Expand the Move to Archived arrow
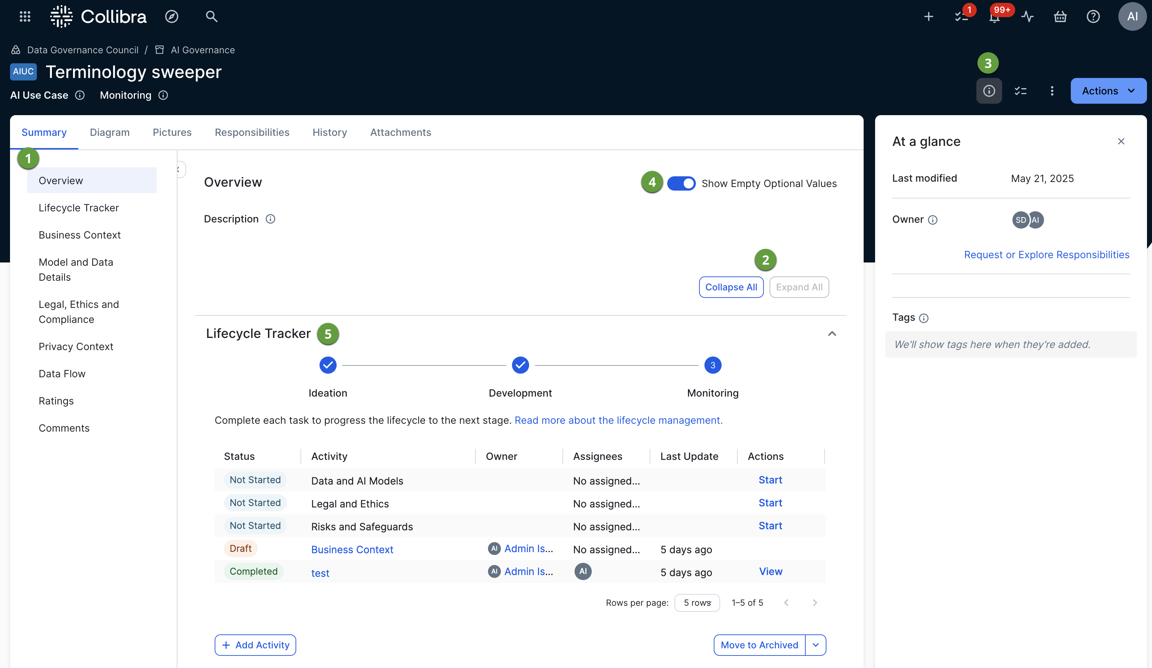Screen dimensions: 1152x668 pyautogui.click(x=816, y=645)
